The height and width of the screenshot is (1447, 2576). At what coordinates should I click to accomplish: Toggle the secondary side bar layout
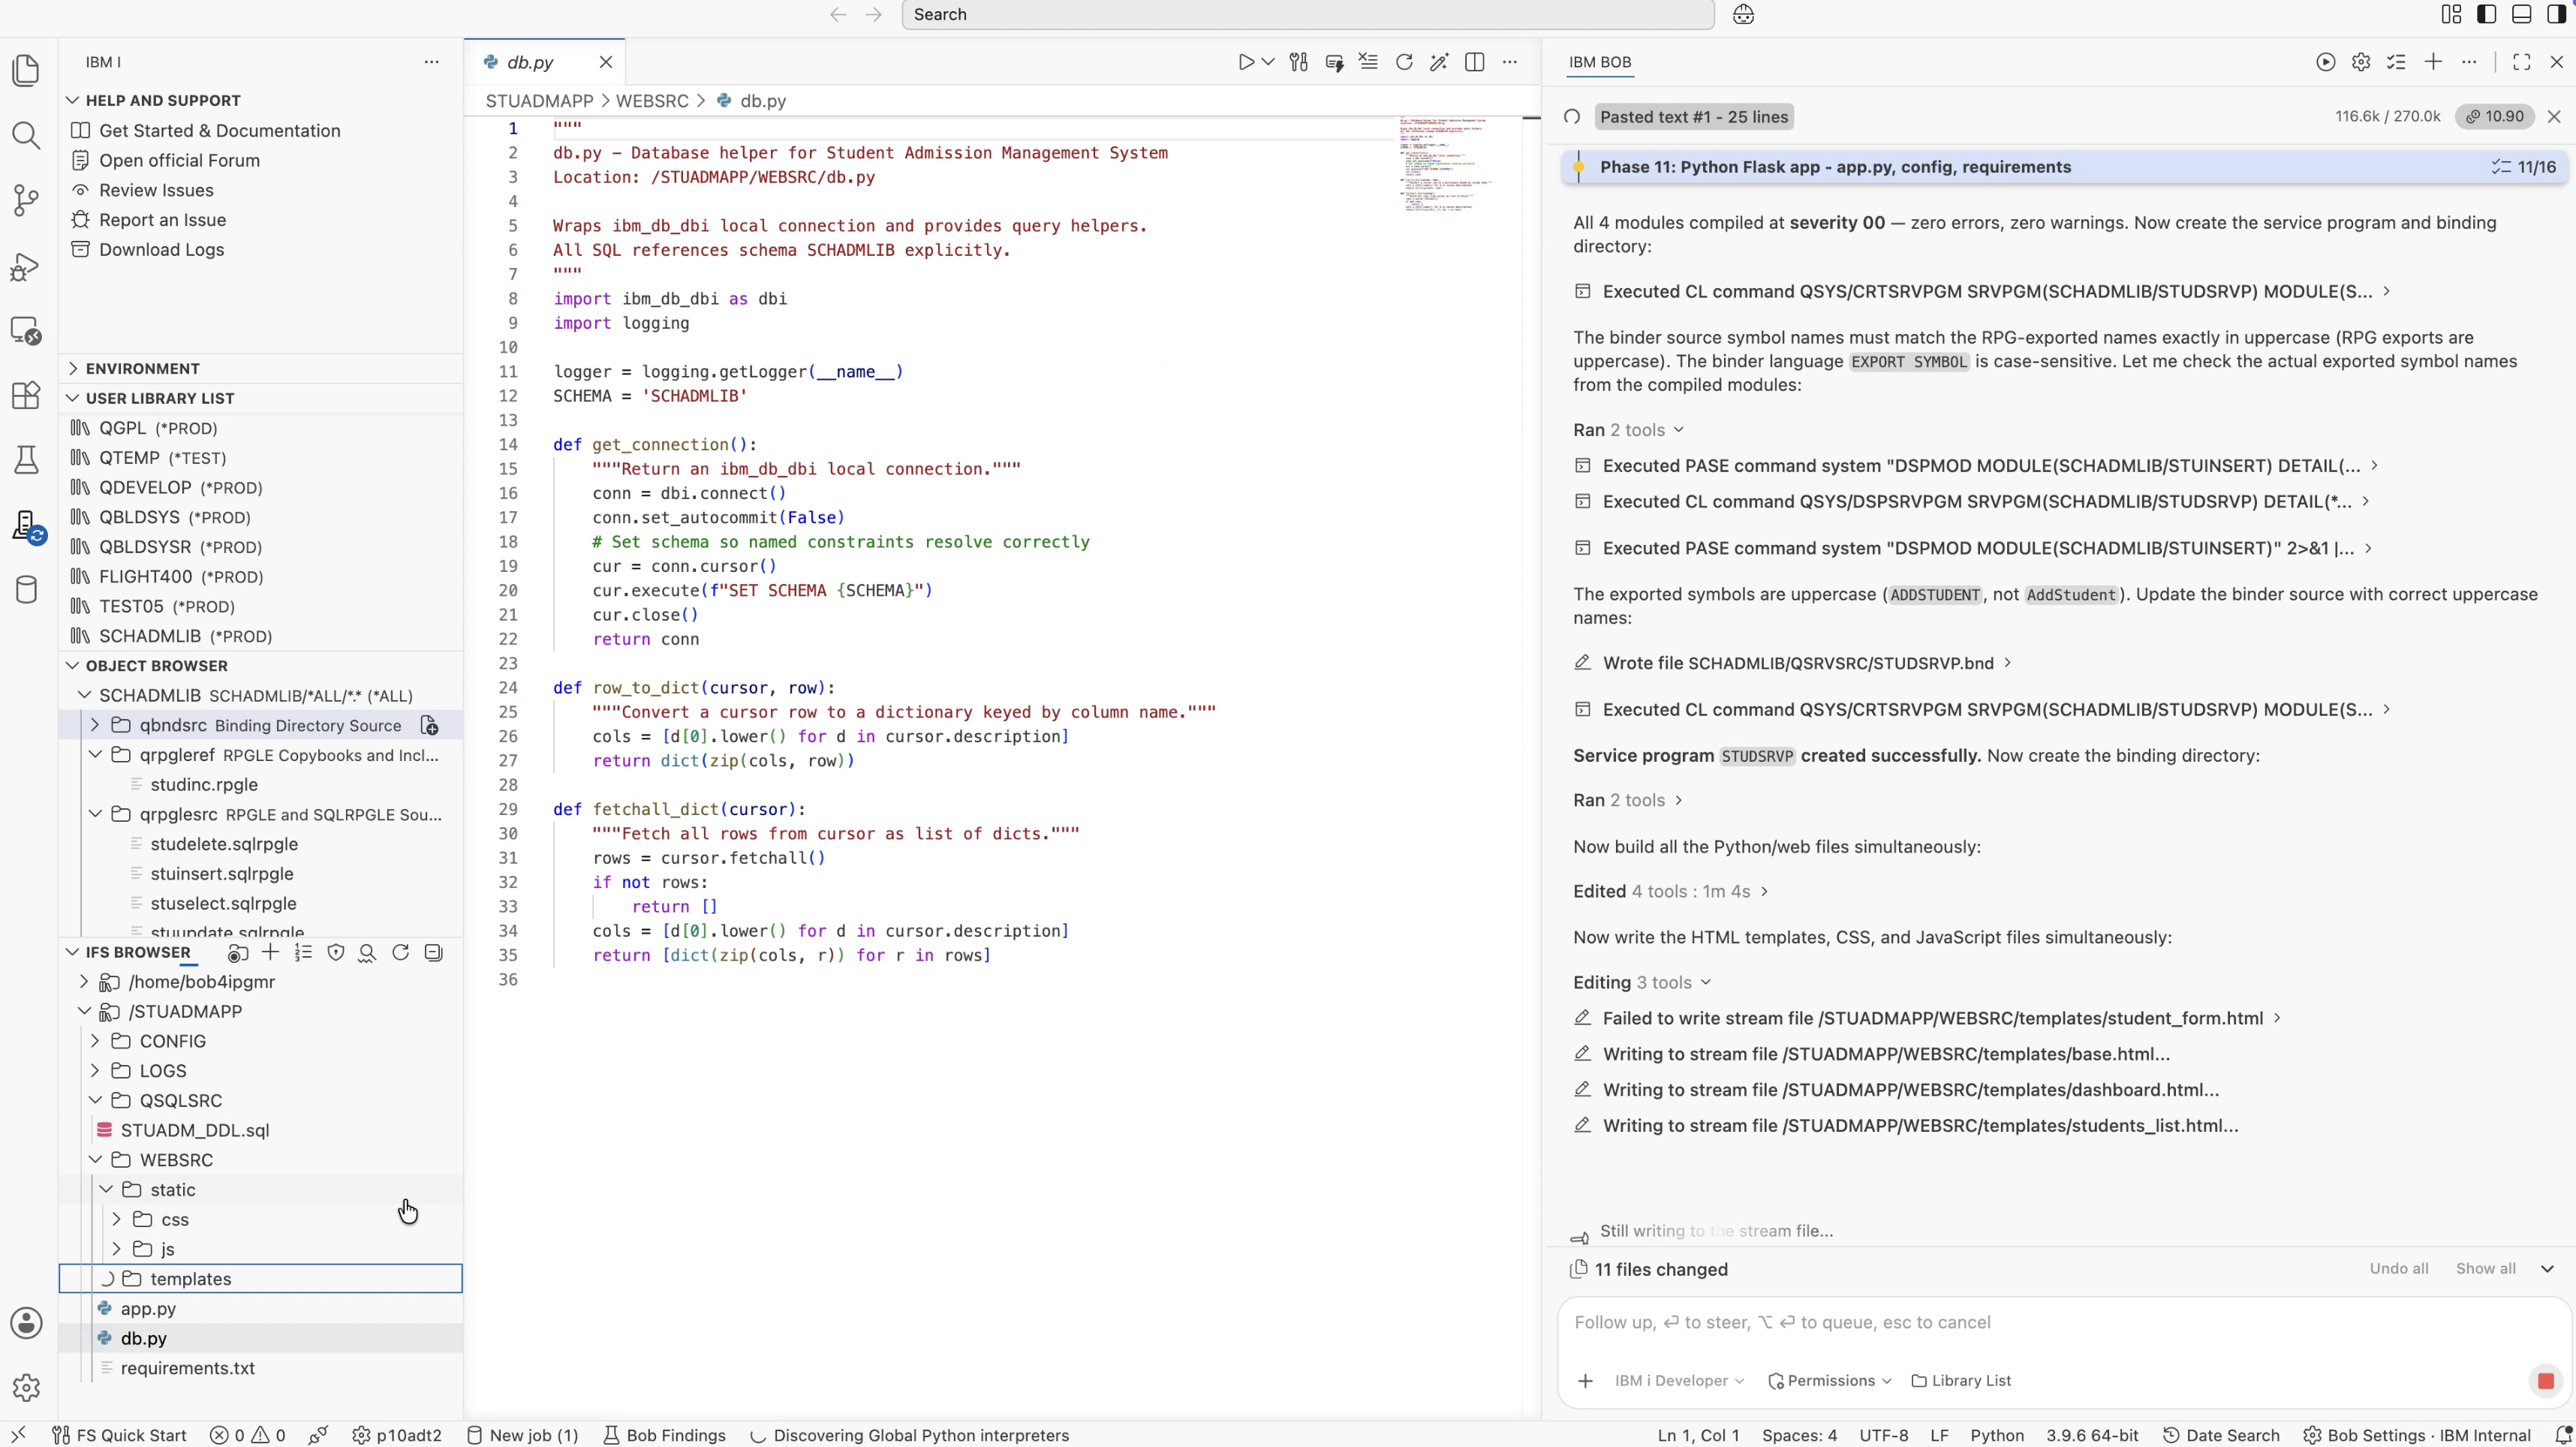click(2556, 14)
